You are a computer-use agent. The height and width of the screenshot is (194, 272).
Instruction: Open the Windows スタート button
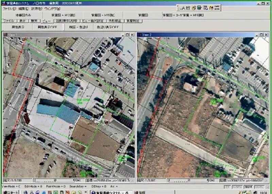click(10, 192)
